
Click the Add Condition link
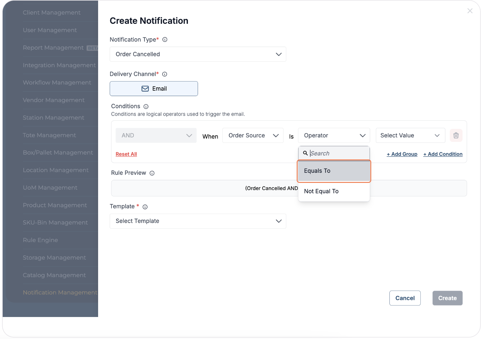pyautogui.click(x=443, y=154)
